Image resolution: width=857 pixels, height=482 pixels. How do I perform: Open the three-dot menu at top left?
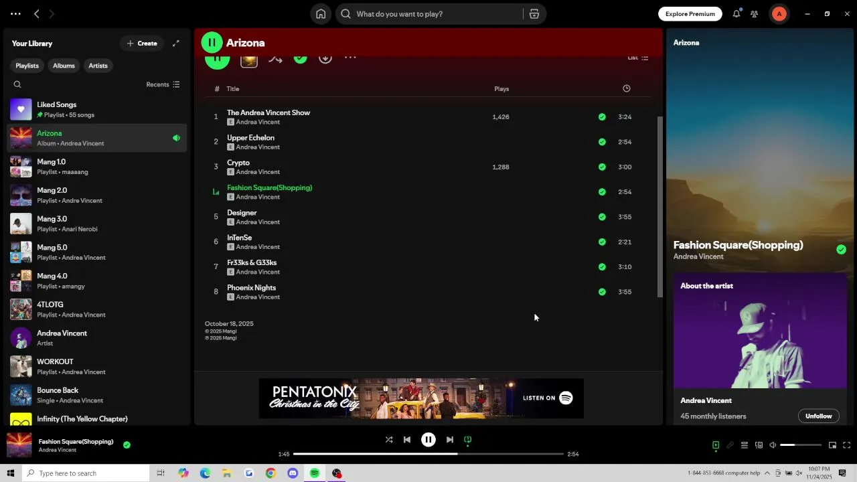point(15,14)
